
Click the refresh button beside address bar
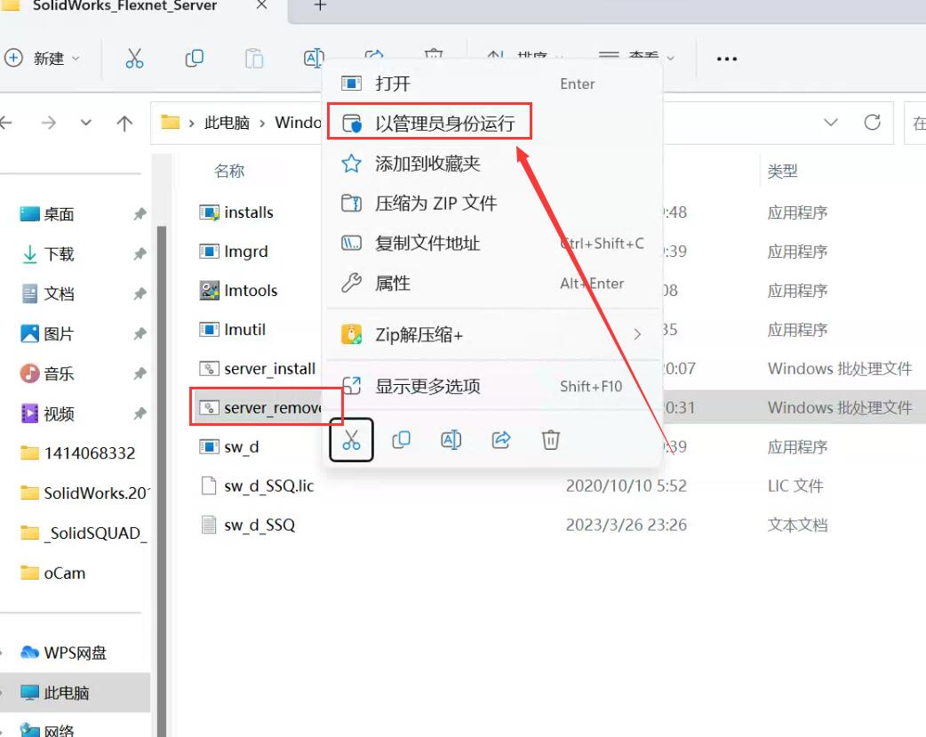click(x=873, y=123)
